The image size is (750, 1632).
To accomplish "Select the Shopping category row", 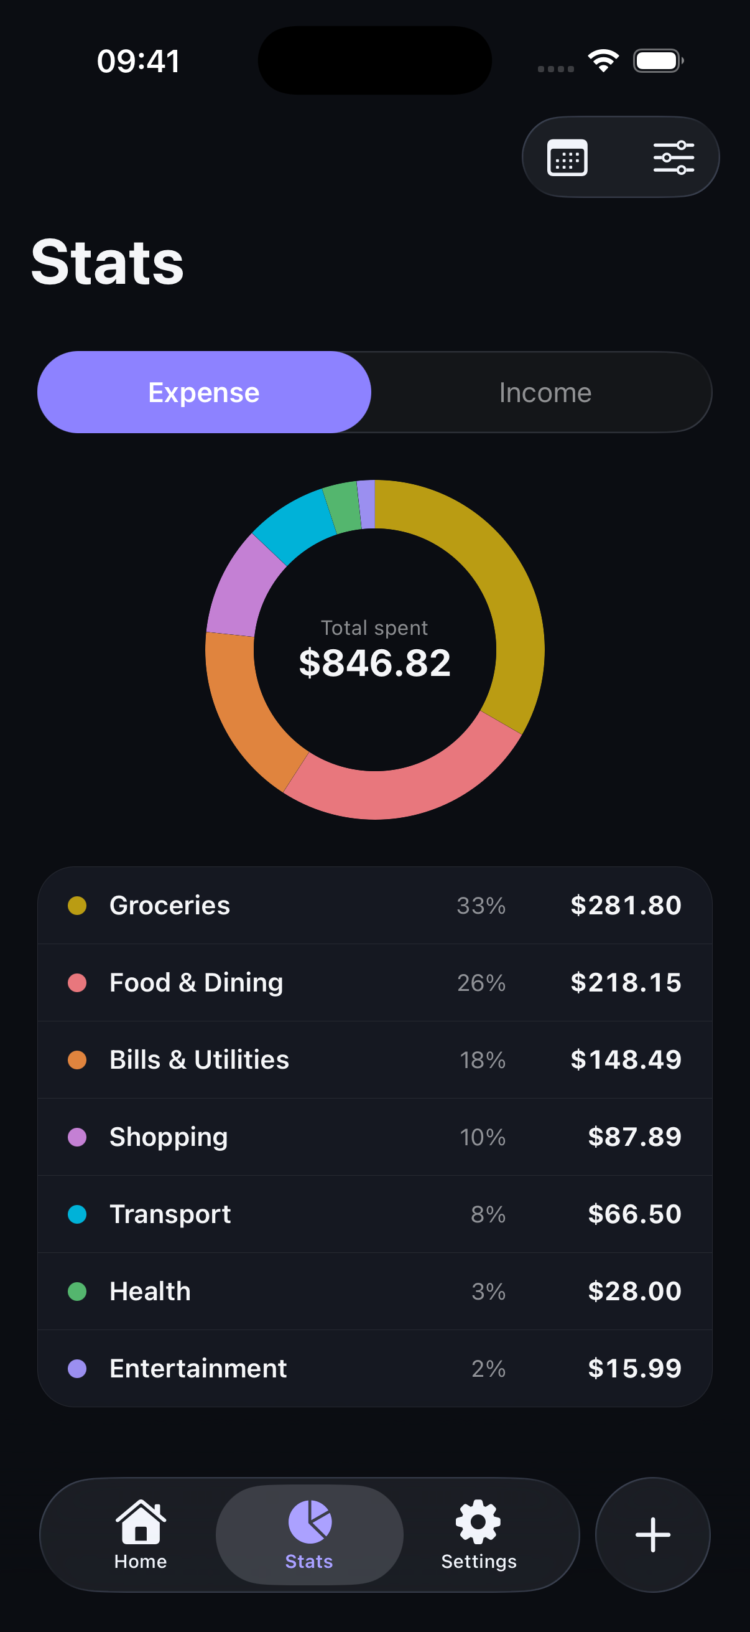I will click(x=374, y=1137).
